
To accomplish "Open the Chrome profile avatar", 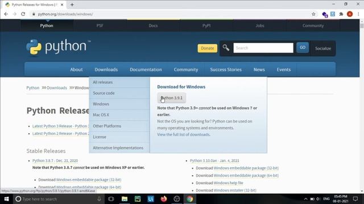I will (350, 14).
